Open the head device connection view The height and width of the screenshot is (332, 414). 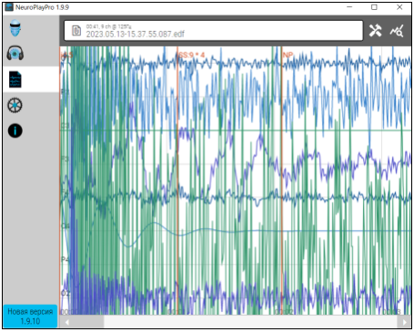15,28
